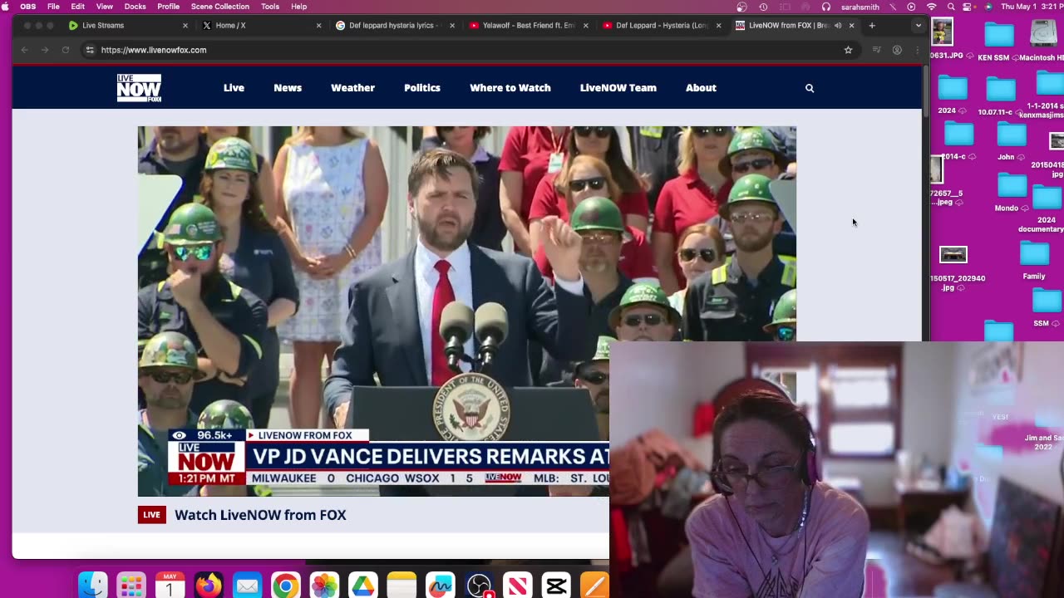Screen dimensions: 1064x598
Task: Click the Watch LiveNOW from FOX headline
Action: pyautogui.click(x=260, y=515)
